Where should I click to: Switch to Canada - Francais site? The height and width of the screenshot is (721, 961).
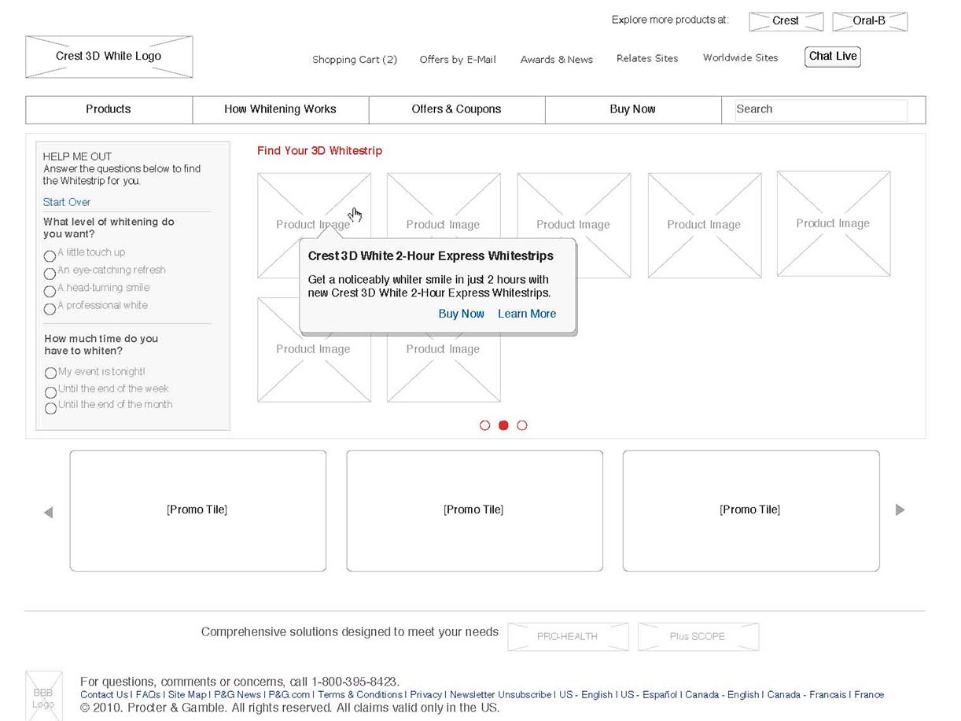808,695
